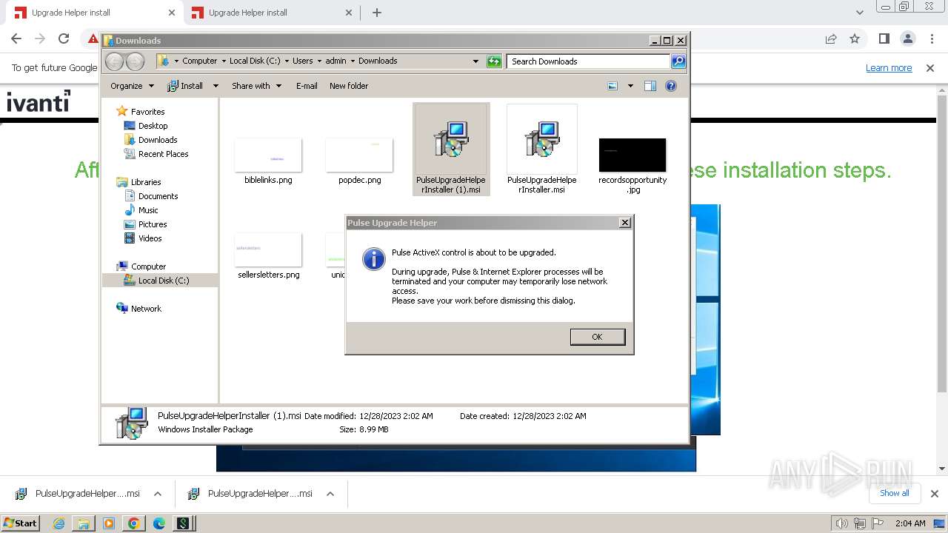Select Favorites in navigation pane
948x533 pixels.
tap(147, 112)
